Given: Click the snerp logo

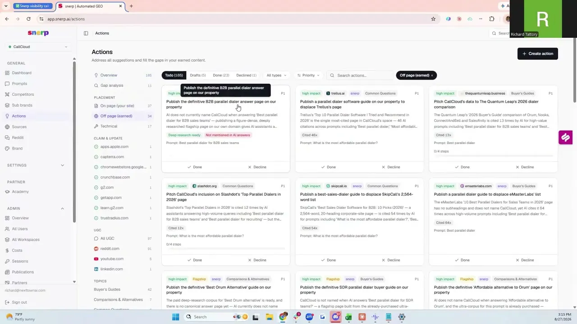Looking at the screenshot, I should click(x=38, y=33).
